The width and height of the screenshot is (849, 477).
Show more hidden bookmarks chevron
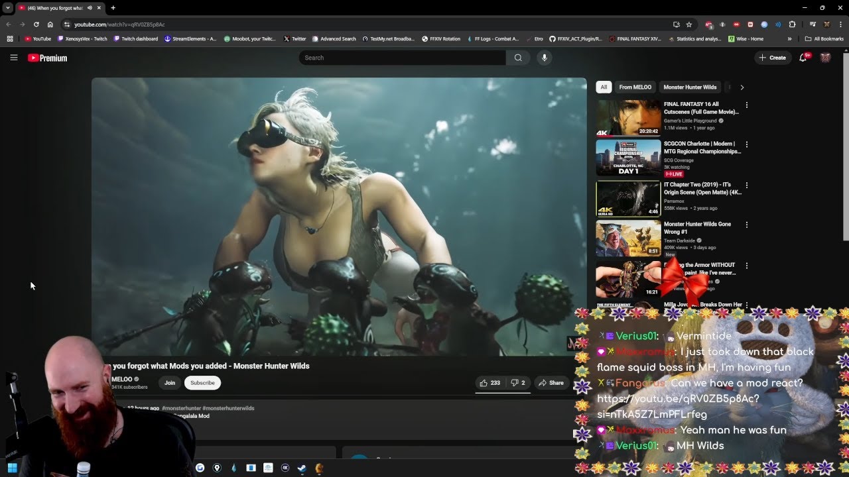[x=789, y=39]
